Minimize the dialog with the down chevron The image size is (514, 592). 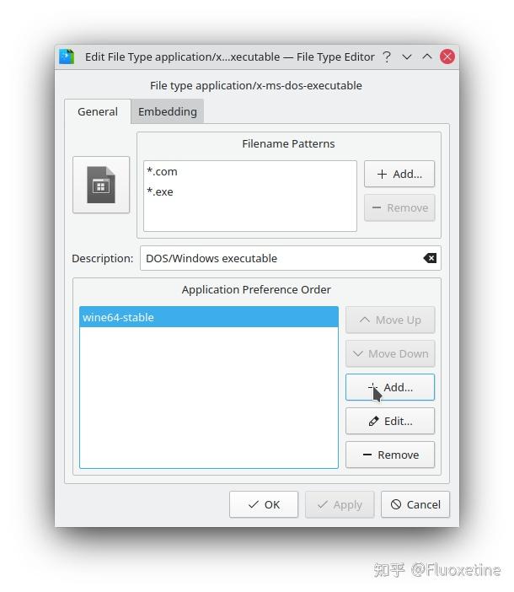[406, 57]
